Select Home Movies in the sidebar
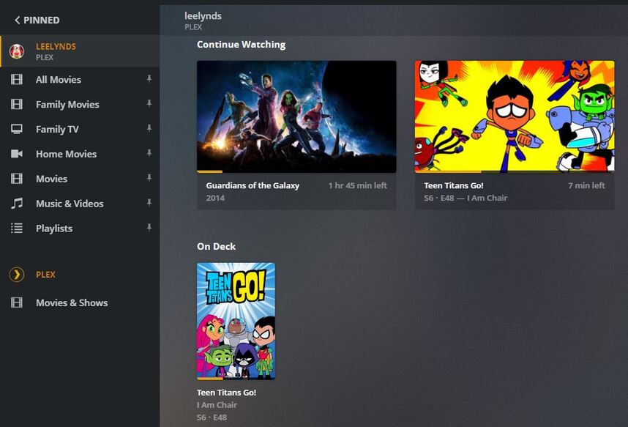628x427 pixels. 80,154
